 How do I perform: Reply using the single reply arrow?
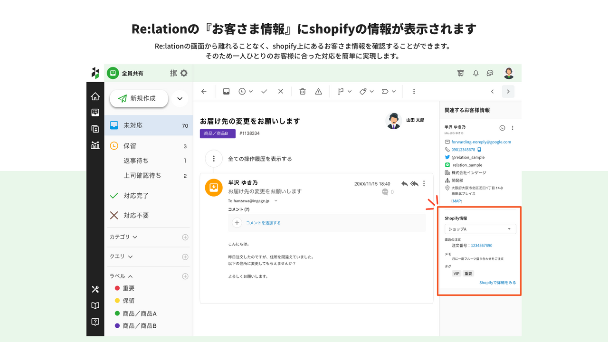tap(404, 184)
